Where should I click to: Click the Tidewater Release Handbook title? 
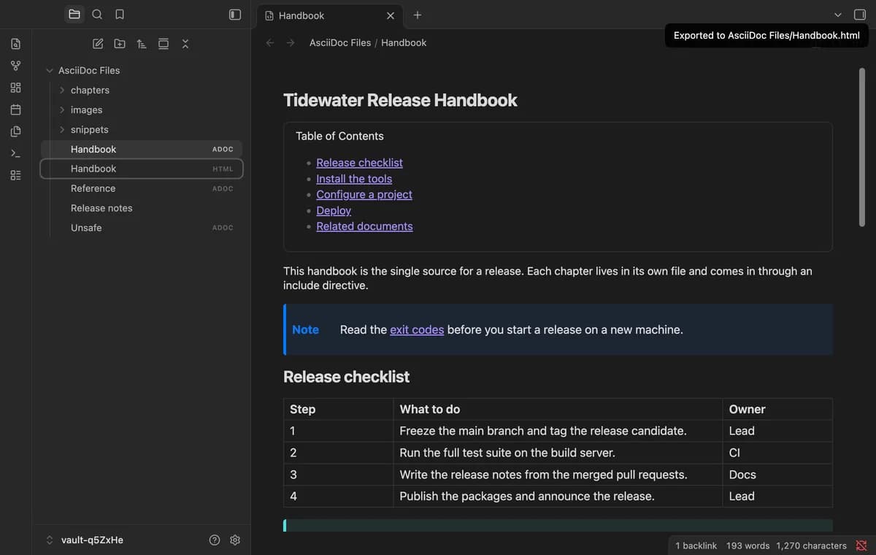(400, 100)
